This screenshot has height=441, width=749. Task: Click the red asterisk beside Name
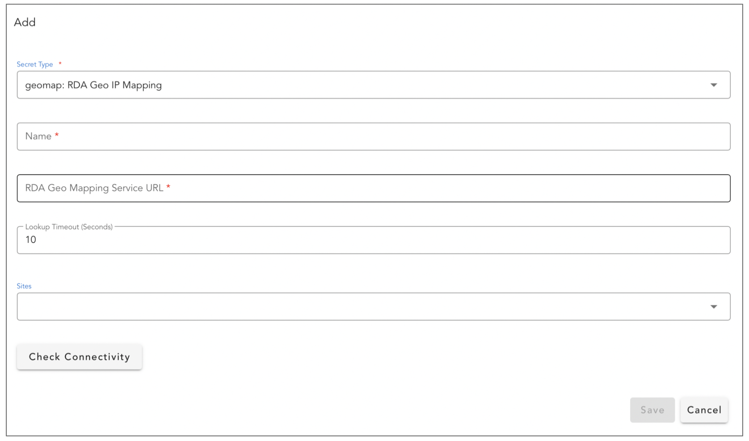point(56,136)
